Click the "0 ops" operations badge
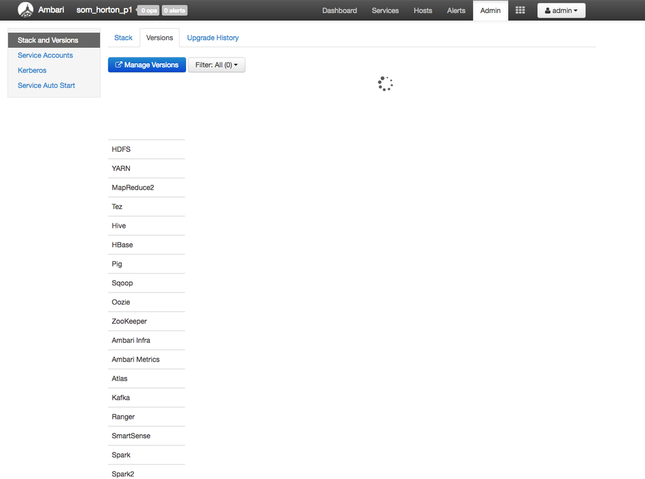The height and width of the screenshot is (479, 645). pyautogui.click(x=147, y=10)
